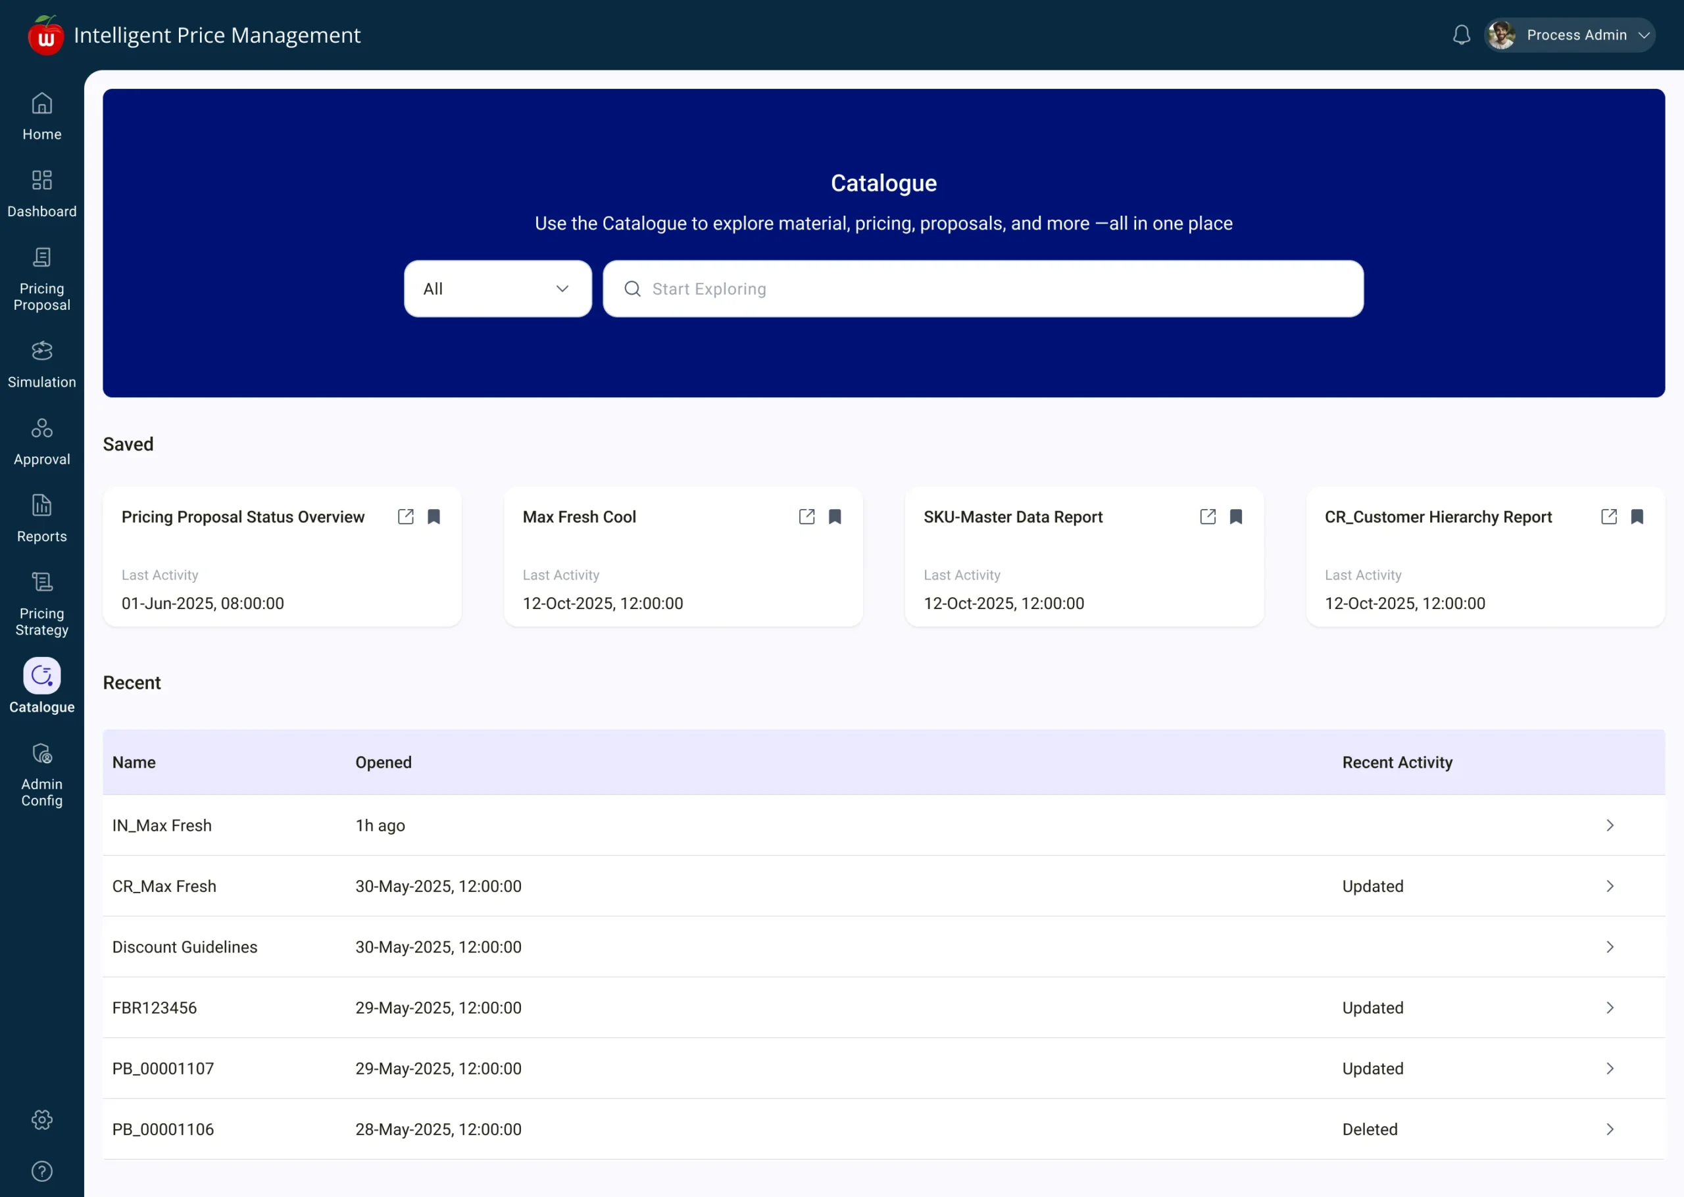Expand the All category dropdown
This screenshot has height=1197, width=1684.
point(497,289)
